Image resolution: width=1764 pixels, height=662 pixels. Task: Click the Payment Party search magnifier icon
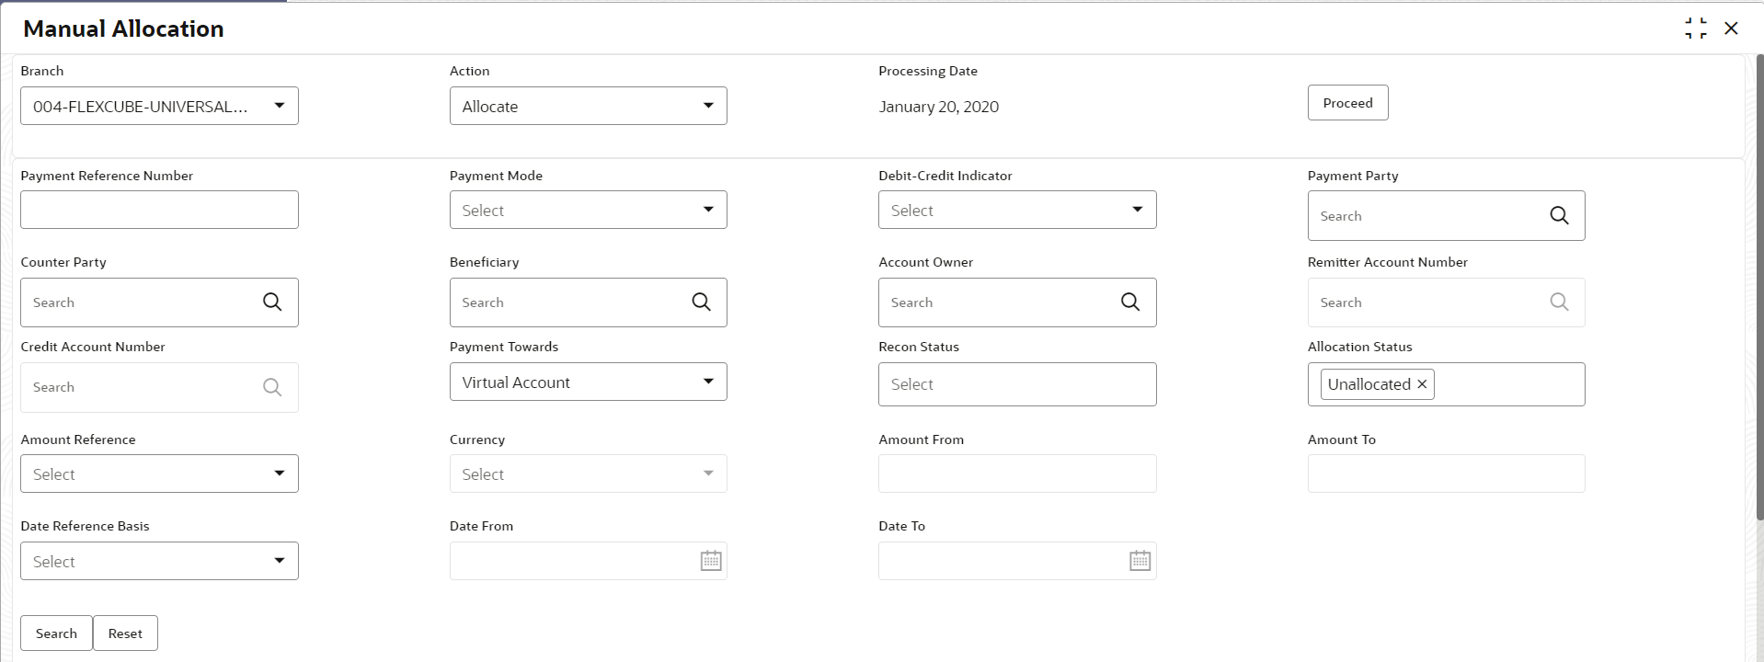[1559, 215]
